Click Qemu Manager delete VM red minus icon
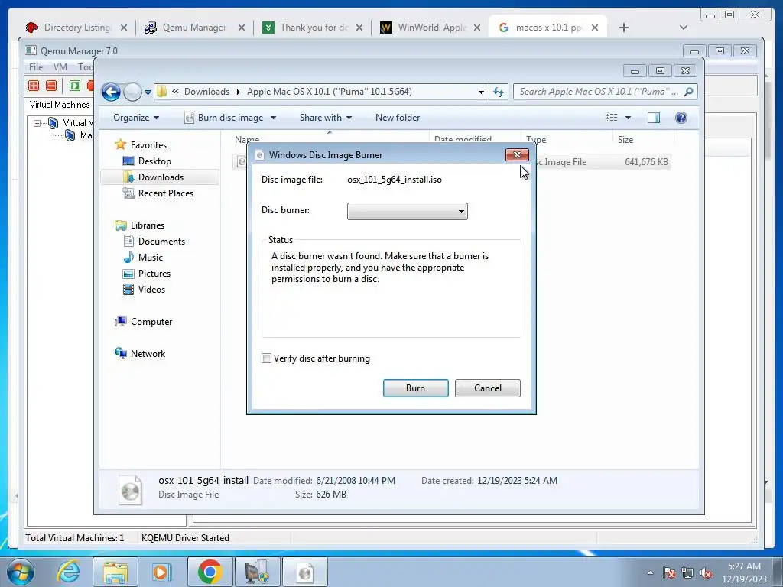783x587 pixels. [x=51, y=86]
